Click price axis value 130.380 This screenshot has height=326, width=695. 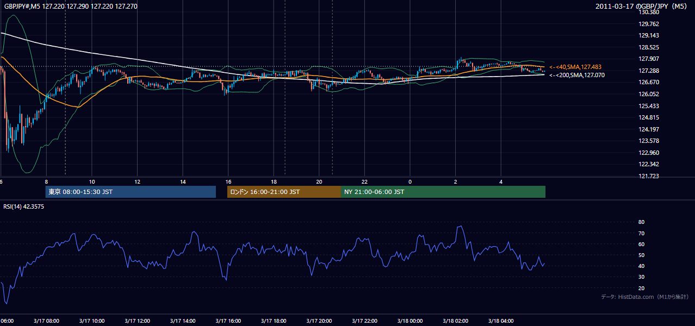(x=649, y=12)
